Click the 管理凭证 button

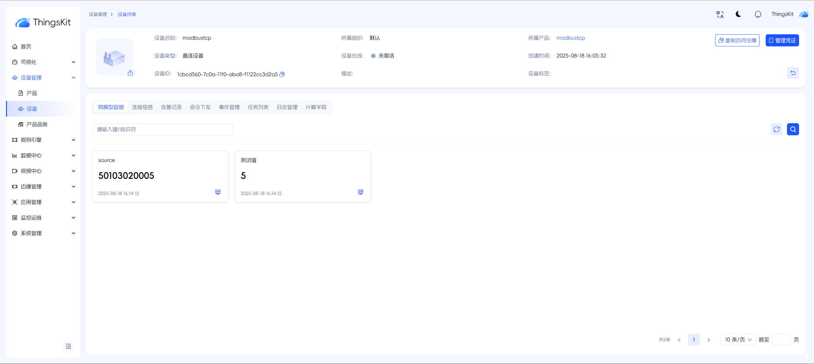point(782,40)
